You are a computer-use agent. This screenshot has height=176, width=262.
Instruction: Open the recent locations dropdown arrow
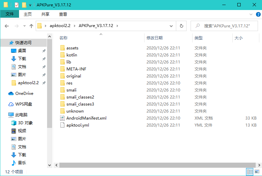(x=24, y=26)
